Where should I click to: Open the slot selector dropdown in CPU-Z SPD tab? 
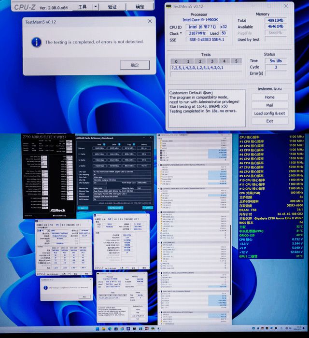48,230
